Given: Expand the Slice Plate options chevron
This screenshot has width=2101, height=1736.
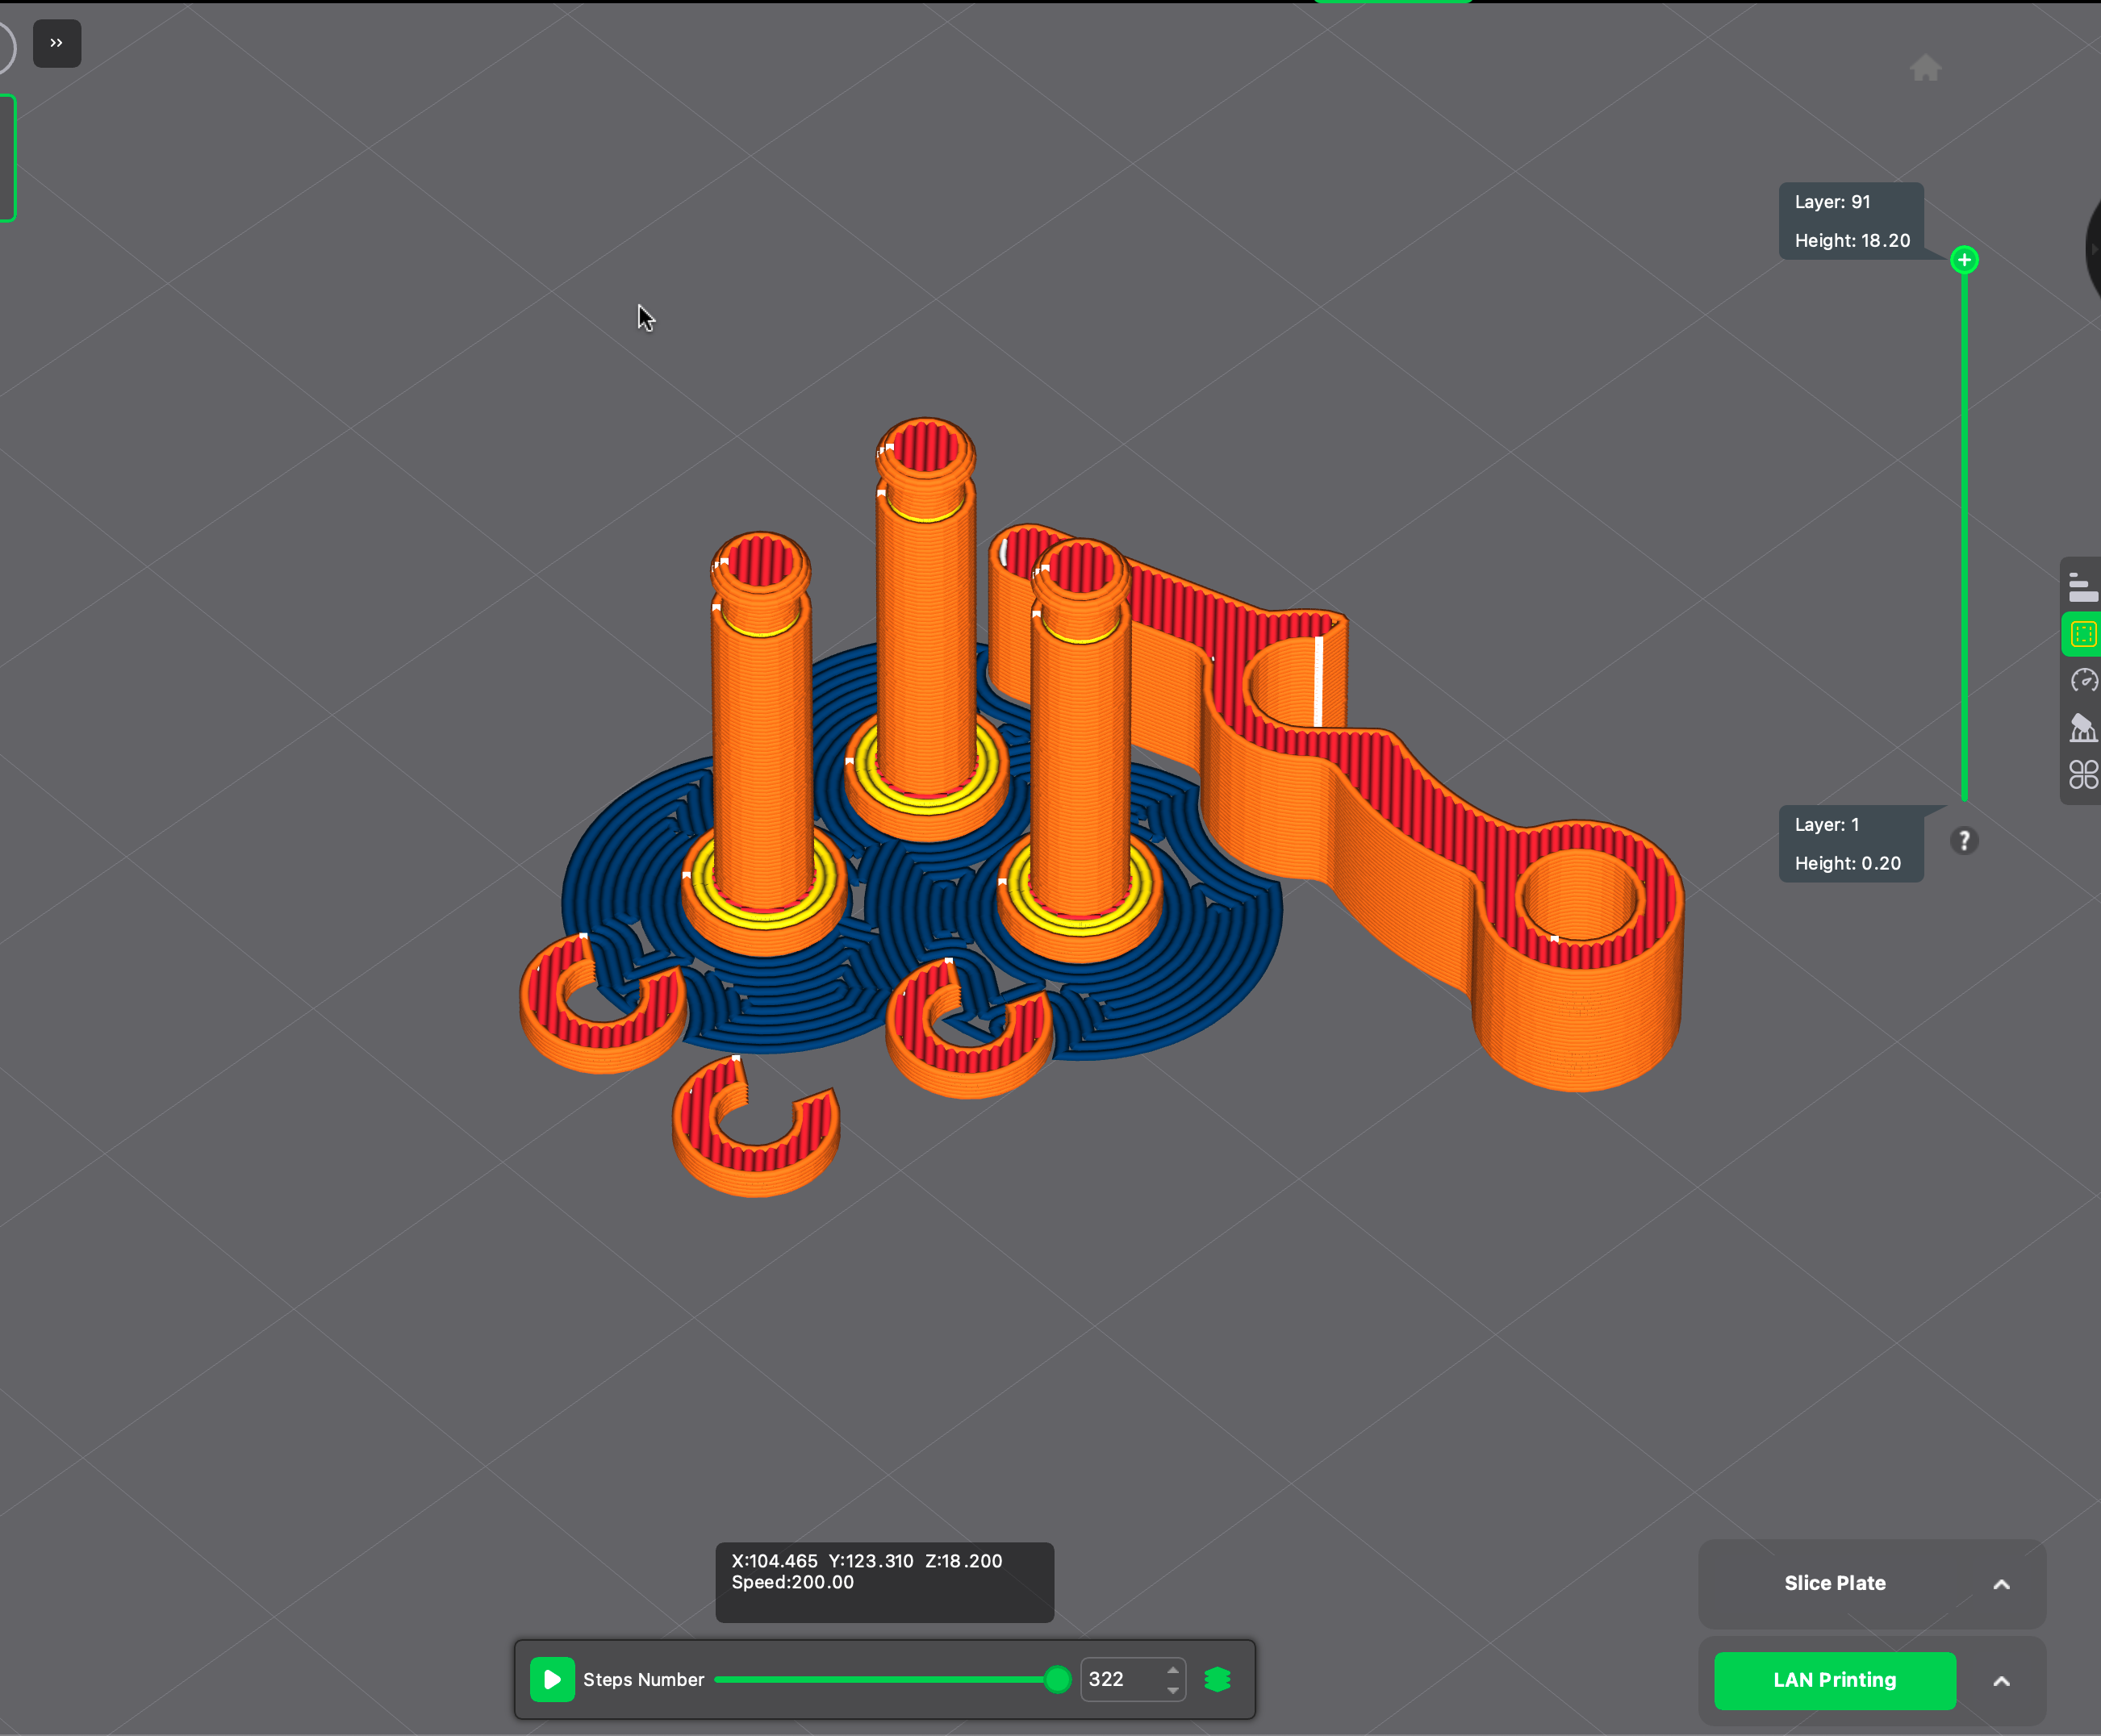Looking at the screenshot, I should point(2001,1585).
